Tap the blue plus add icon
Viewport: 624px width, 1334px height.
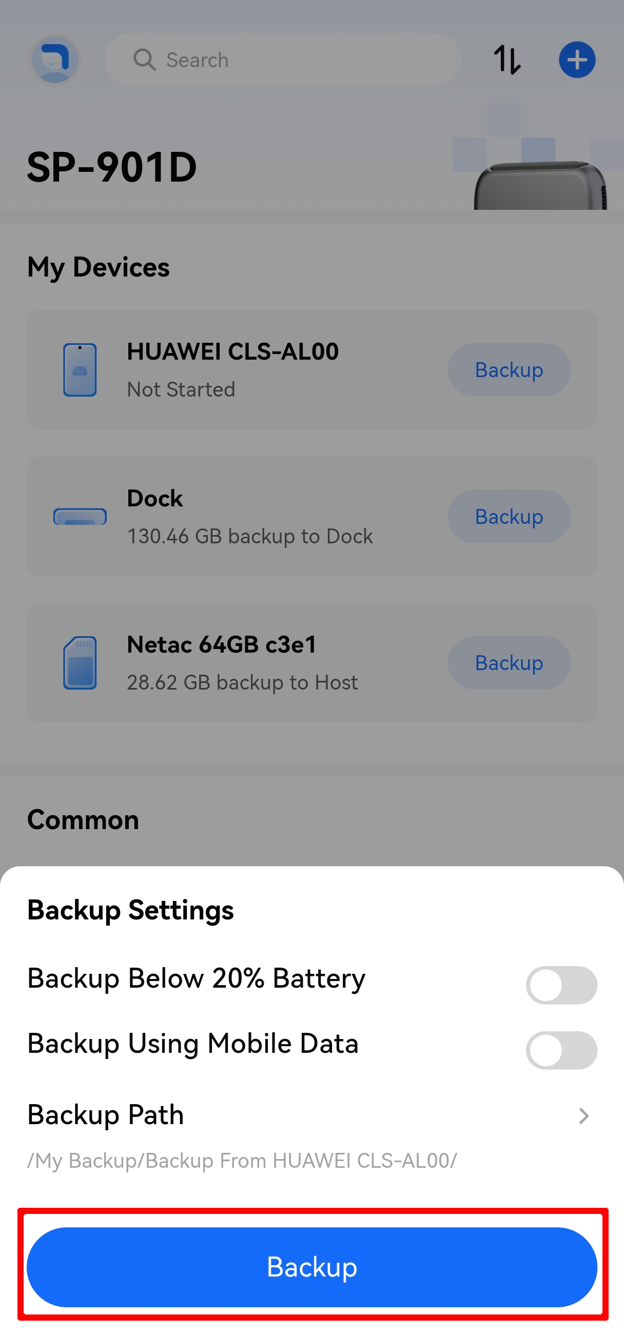point(577,60)
